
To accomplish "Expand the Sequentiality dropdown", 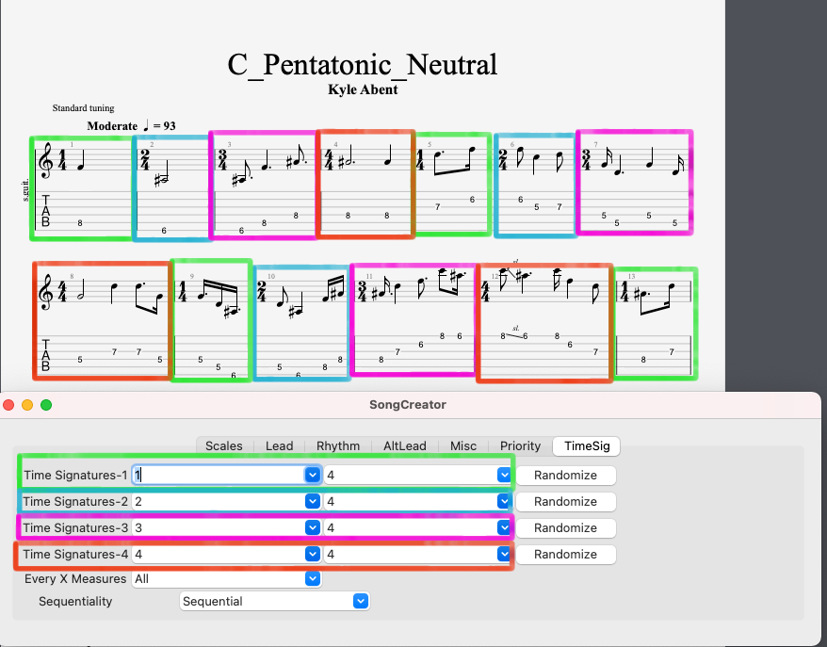I will click(x=359, y=601).
